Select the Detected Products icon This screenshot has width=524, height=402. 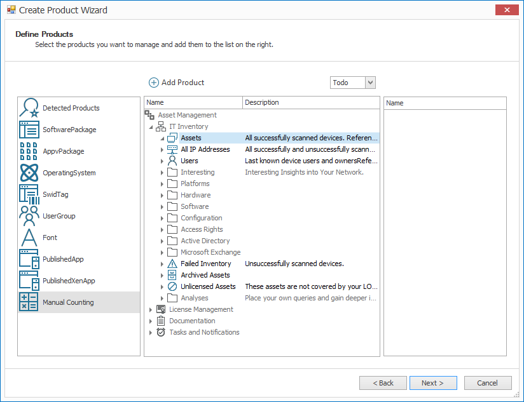pyautogui.click(x=29, y=108)
